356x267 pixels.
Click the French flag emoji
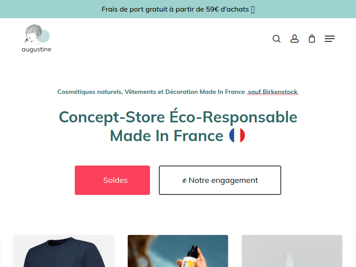[237, 135]
